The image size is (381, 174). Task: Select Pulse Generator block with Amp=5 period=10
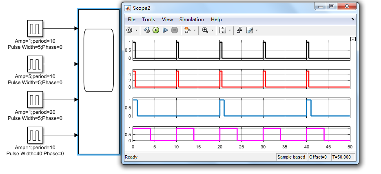35,64
